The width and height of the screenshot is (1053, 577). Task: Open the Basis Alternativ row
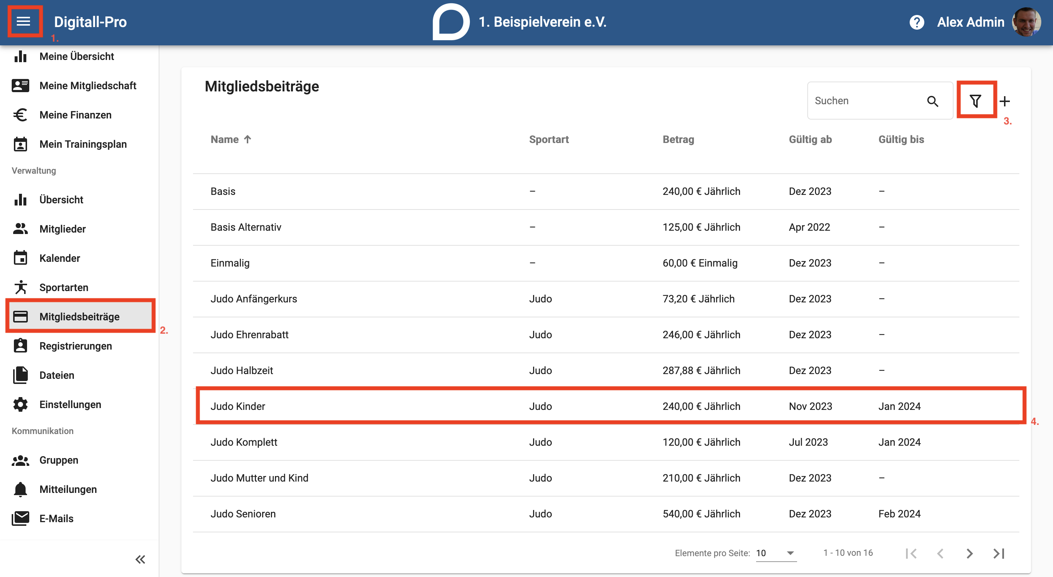[x=606, y=227]
